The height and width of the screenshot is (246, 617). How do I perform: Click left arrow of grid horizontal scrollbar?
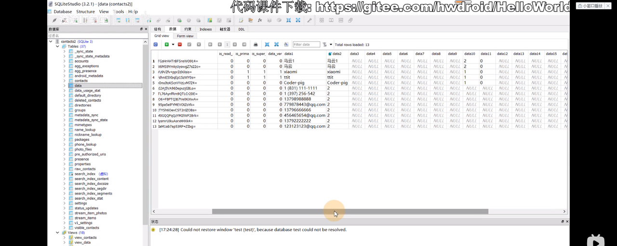pos(154,211)
